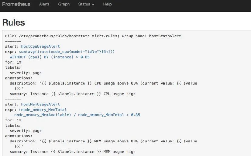Click severity: page under hostMemUsageAlert
This screenshot has height=156, width=251.
pyautogui.click(x=26, y=131)
